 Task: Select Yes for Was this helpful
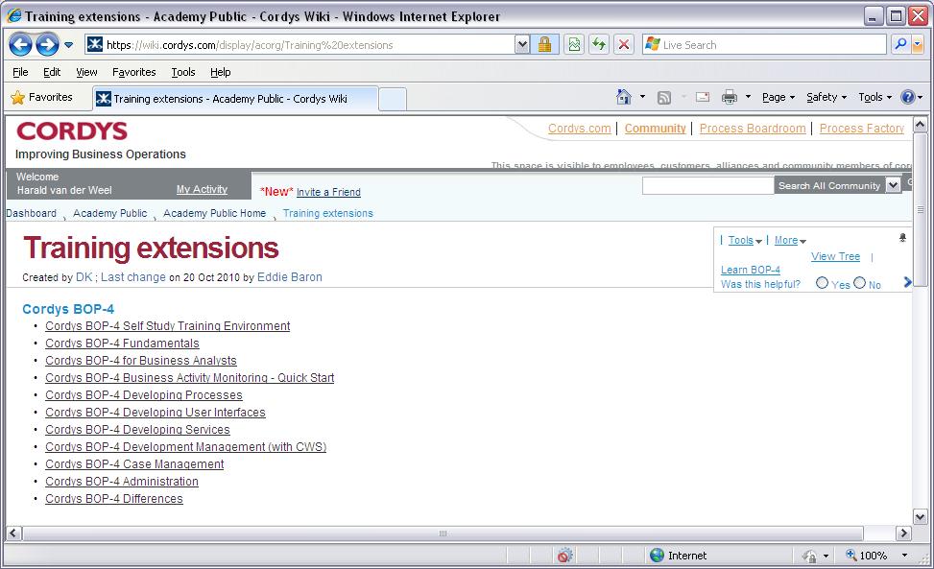point(822,283)
